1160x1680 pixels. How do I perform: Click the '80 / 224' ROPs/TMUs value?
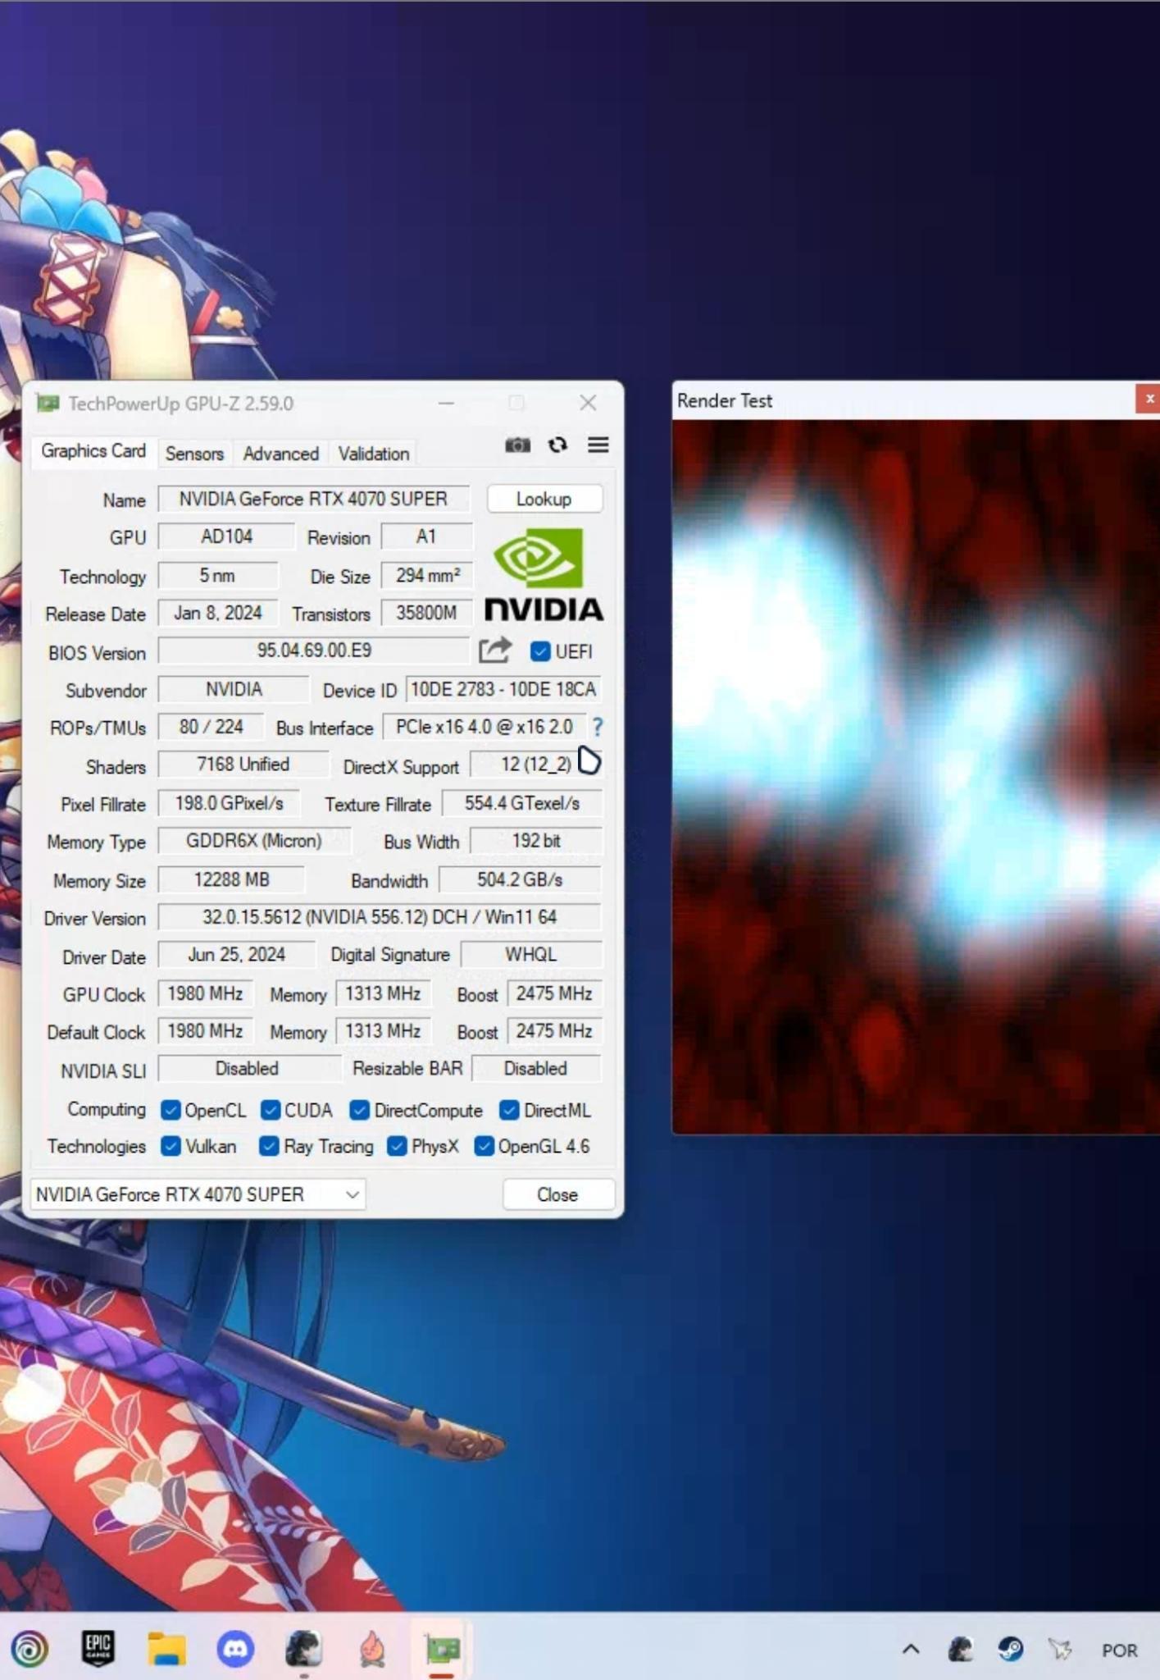click(212, 727)
